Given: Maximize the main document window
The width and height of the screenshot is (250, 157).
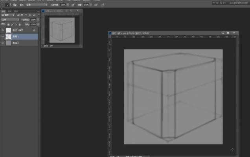Looking at the screenshot, I should click(x=228, y=33).
